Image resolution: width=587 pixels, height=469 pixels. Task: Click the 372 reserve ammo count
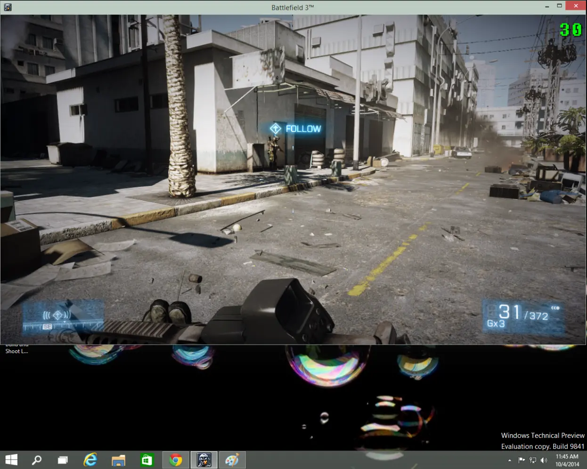tap(538, 316)
